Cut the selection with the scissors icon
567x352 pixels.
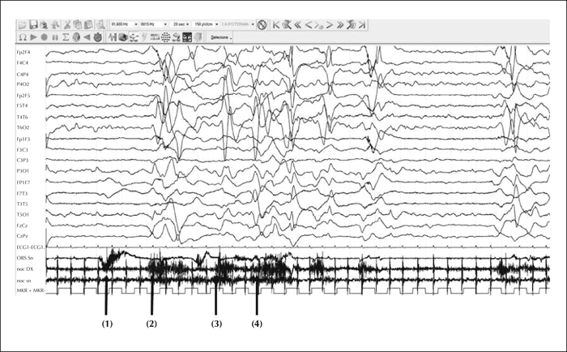(x=67, y=24)
